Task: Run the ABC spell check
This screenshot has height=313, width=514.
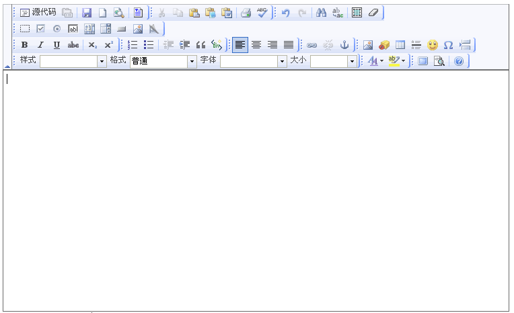Action: click(262, 13)
